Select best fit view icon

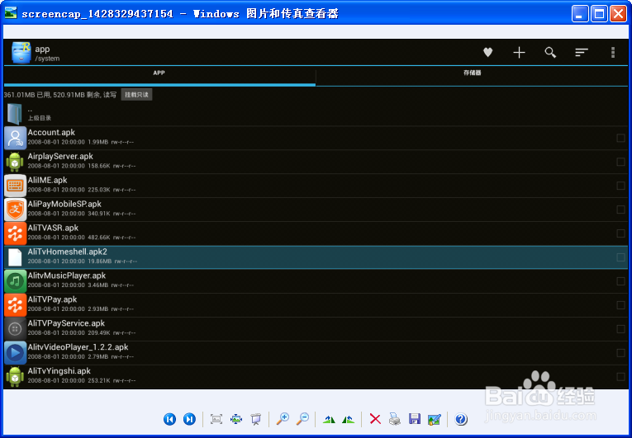pos(216,419)
